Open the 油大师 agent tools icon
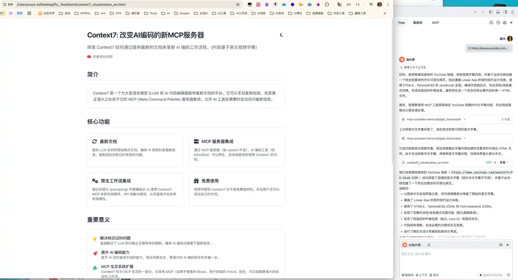This screenshot has width=518, height=280. pyautogui.click(x=429, y=245)
